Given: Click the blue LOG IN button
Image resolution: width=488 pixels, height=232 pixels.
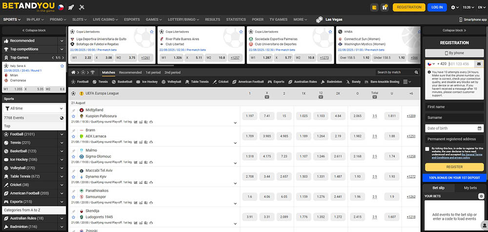Looking at the screenshot, I should pyautogui.click(x=436, y=7).
